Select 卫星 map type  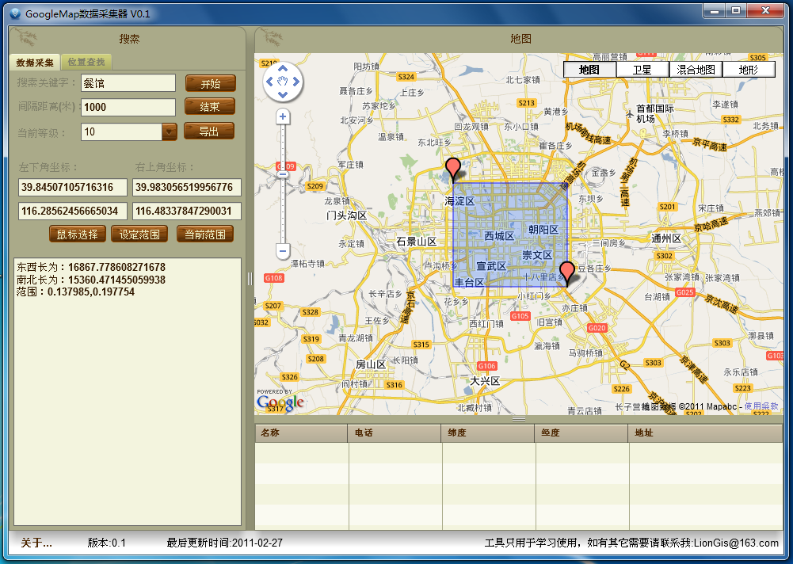click(x=642, y=69)
